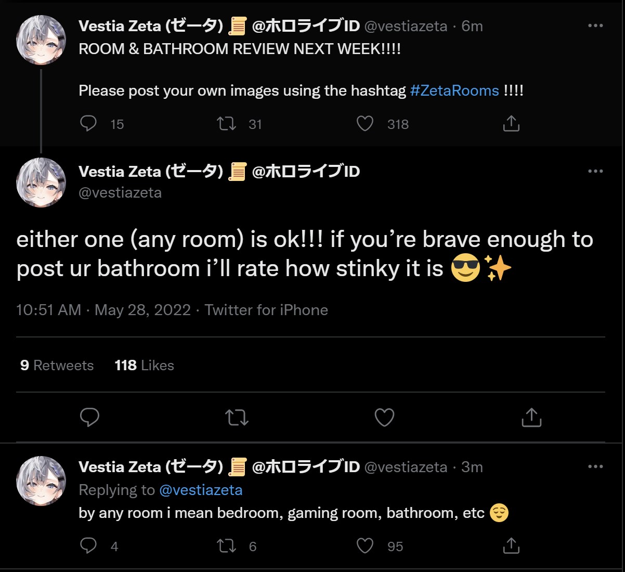Open the #ZetaRooms hashtag link

pyautogui.click(x=454, y=90)
